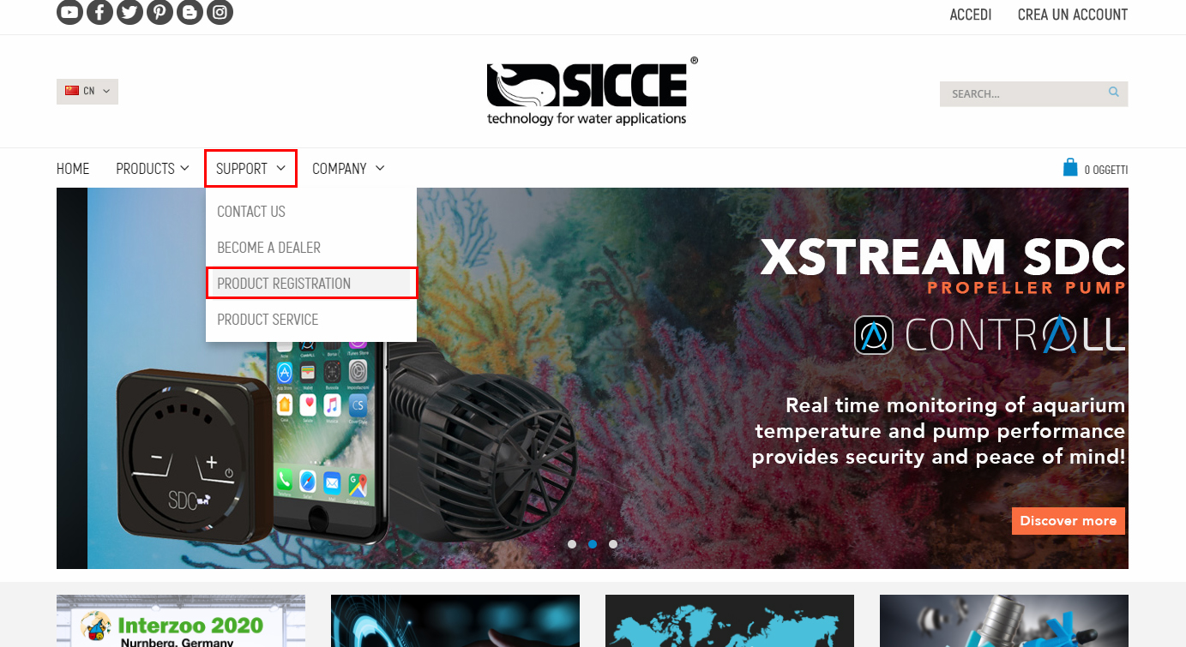Open the Instagram social icon

point(220,12)
